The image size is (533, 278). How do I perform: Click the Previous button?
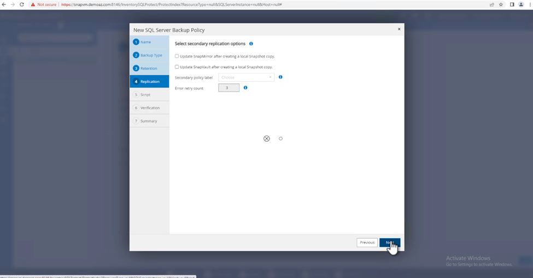coord(367,243)
